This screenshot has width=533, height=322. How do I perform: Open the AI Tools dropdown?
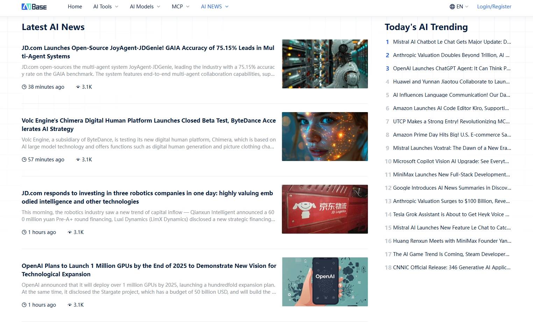pyautogui.click(x=102, y=6)
